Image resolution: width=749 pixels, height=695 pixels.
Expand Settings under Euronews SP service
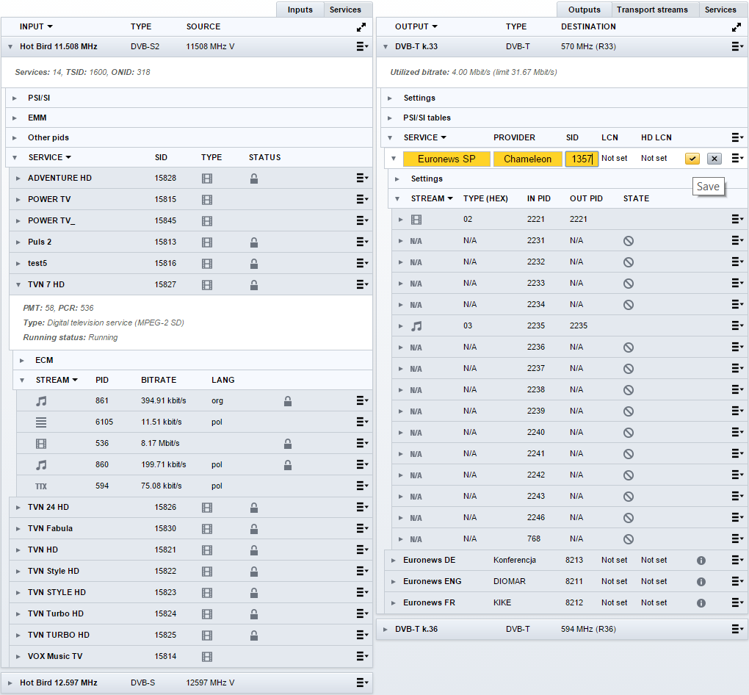click(397, 179)
